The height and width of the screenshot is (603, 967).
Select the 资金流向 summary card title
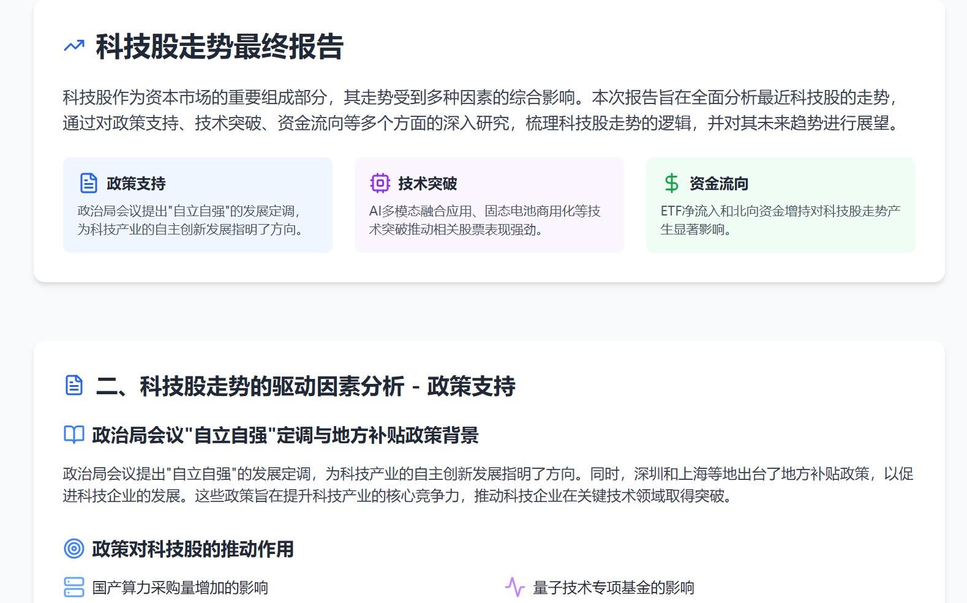718,184
